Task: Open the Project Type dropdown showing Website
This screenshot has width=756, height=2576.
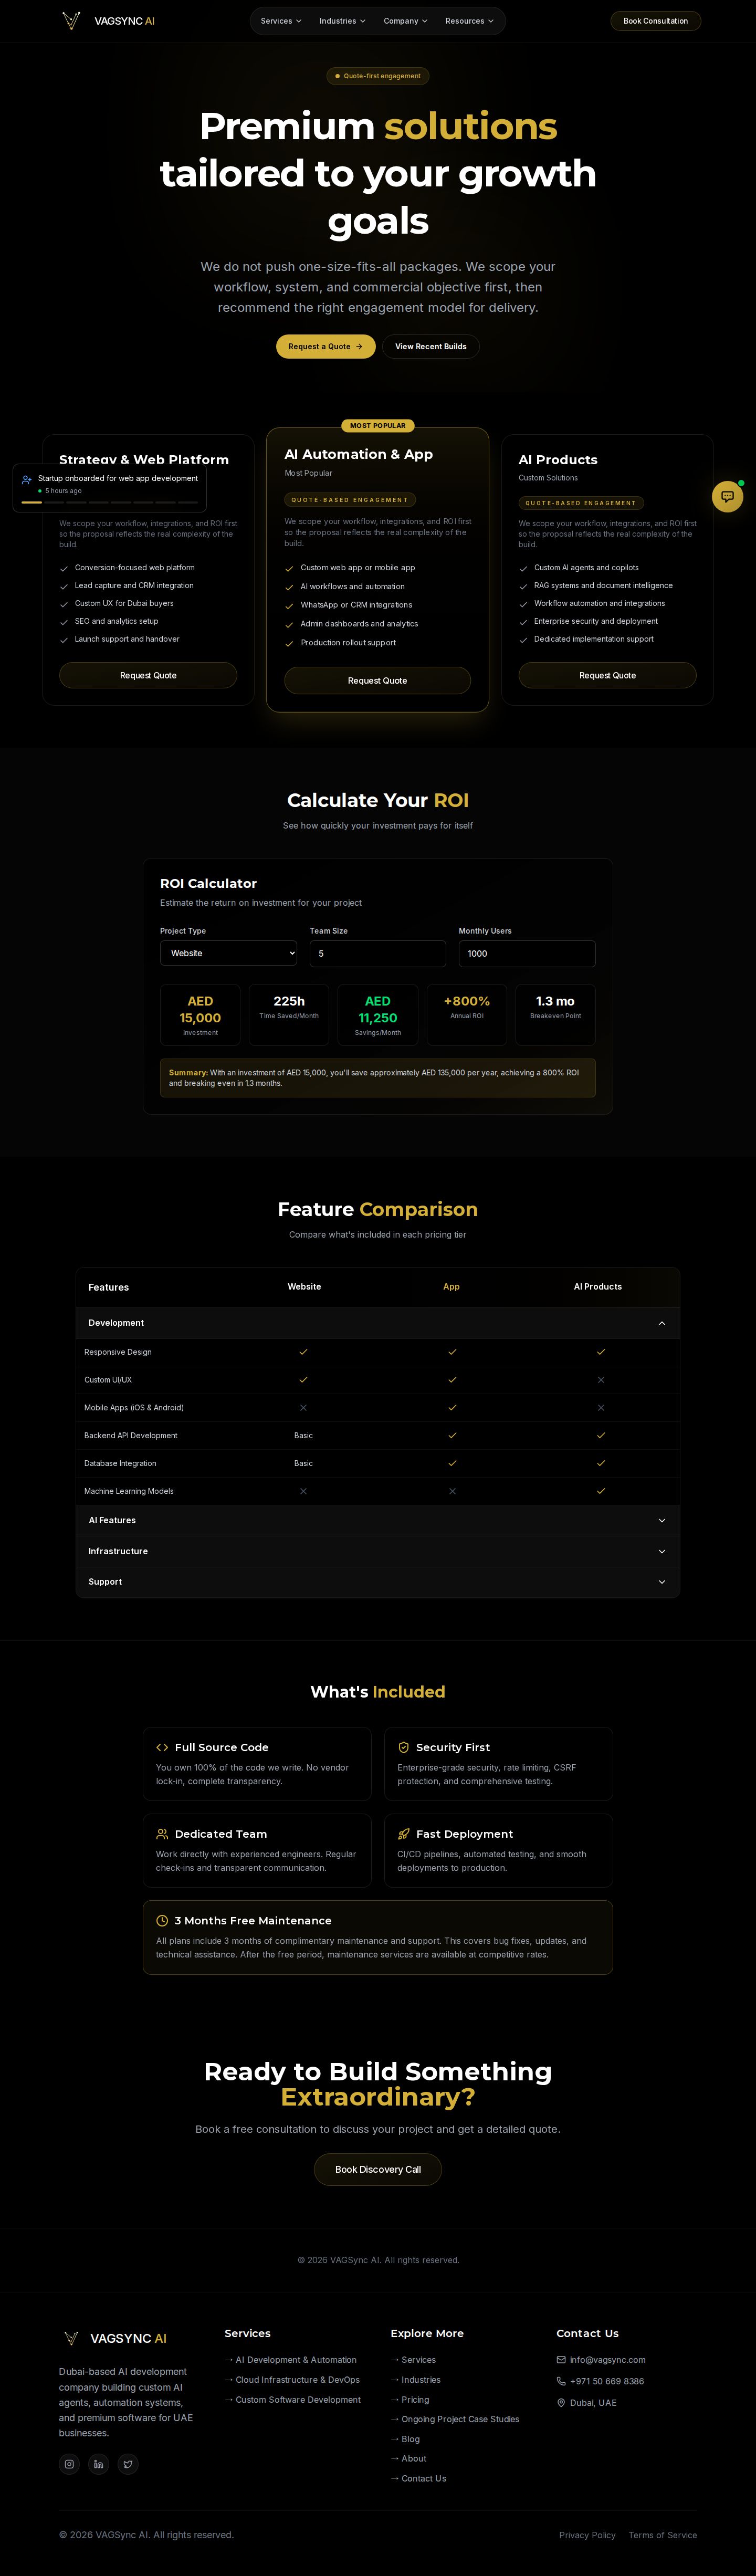Action: pyautogui.click(x=228, y=953)
